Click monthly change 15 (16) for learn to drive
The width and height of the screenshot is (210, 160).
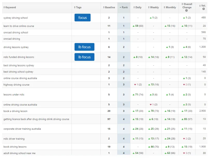pyautogui.click(x=170, y=26)
